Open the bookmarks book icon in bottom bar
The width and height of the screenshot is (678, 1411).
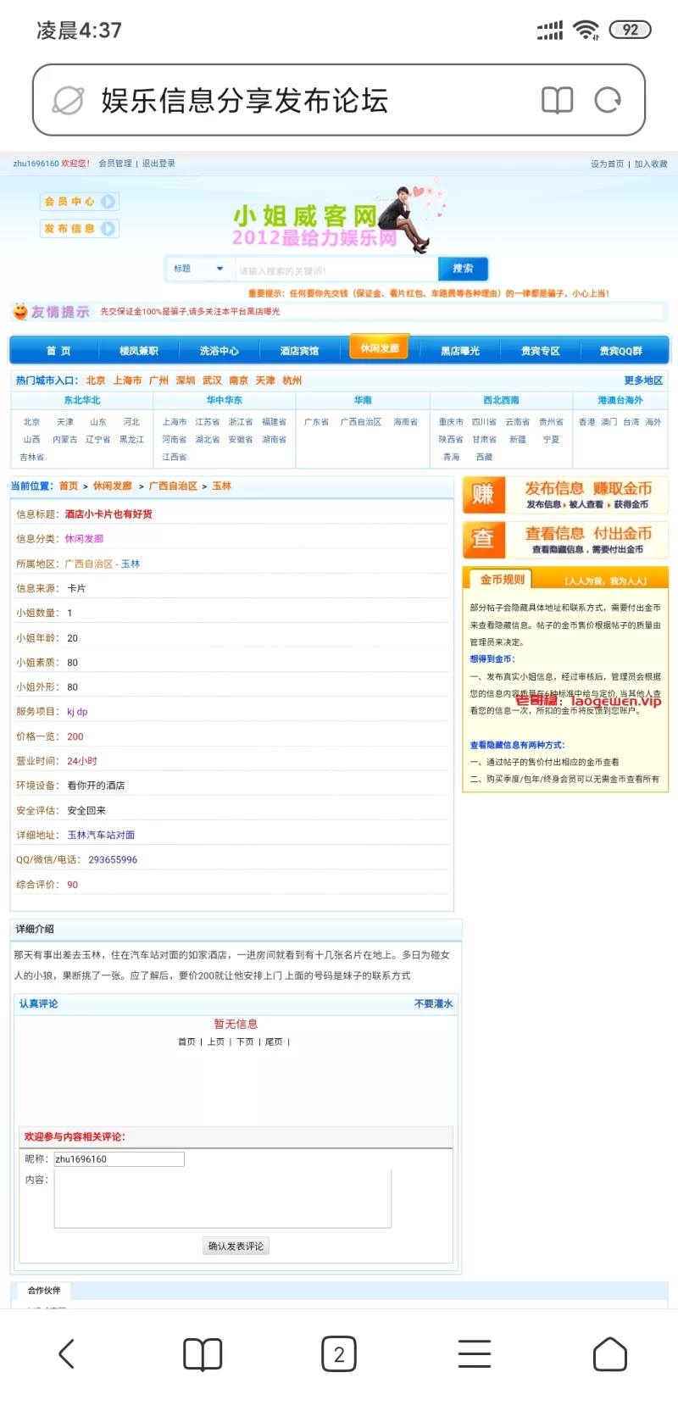pyautogui.click(x=203, y=1353)
